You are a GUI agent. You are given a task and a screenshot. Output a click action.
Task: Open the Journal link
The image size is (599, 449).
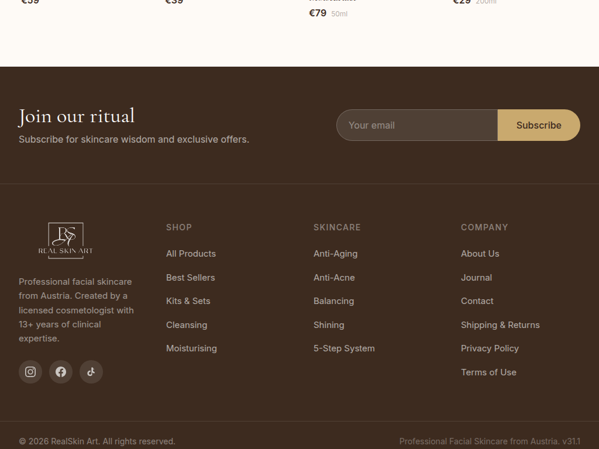(476, 278)
